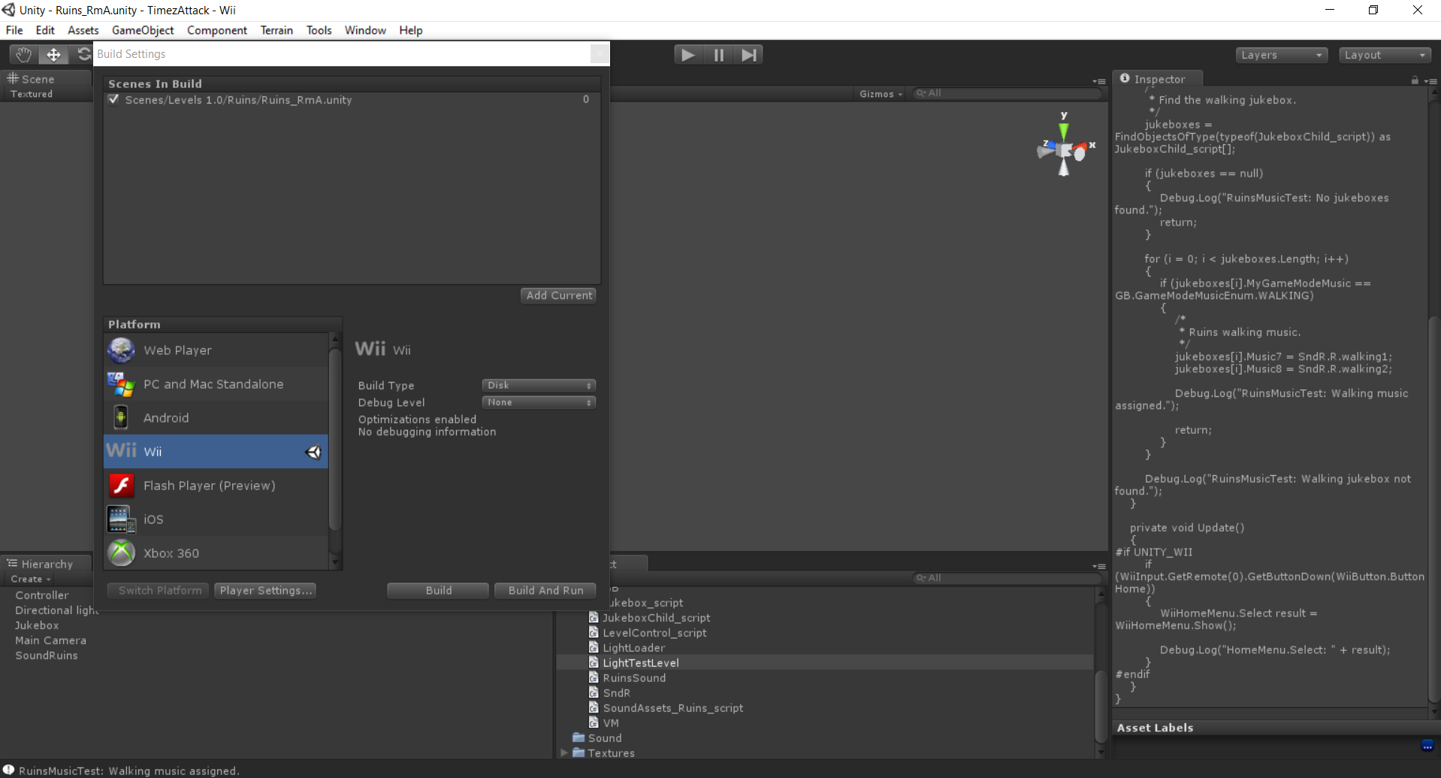Viewport: 1441px width, 778px height.
Task: Toggle the Inspector lock icon
Action: click(1415, 80)
